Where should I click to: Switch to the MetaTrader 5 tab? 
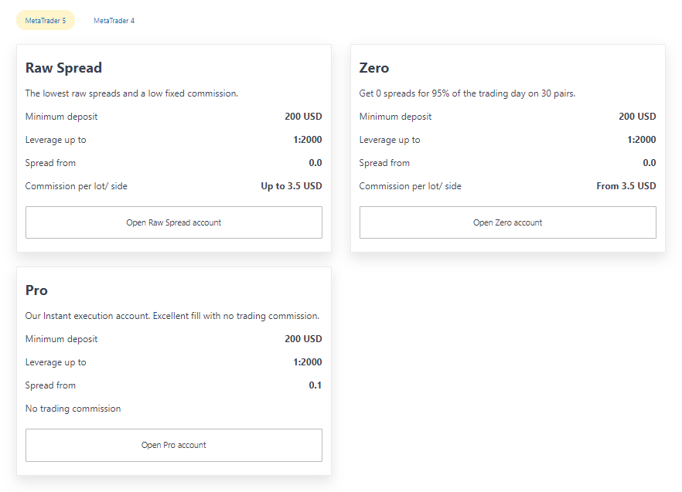pyautogui.click(x=46, y=21)
